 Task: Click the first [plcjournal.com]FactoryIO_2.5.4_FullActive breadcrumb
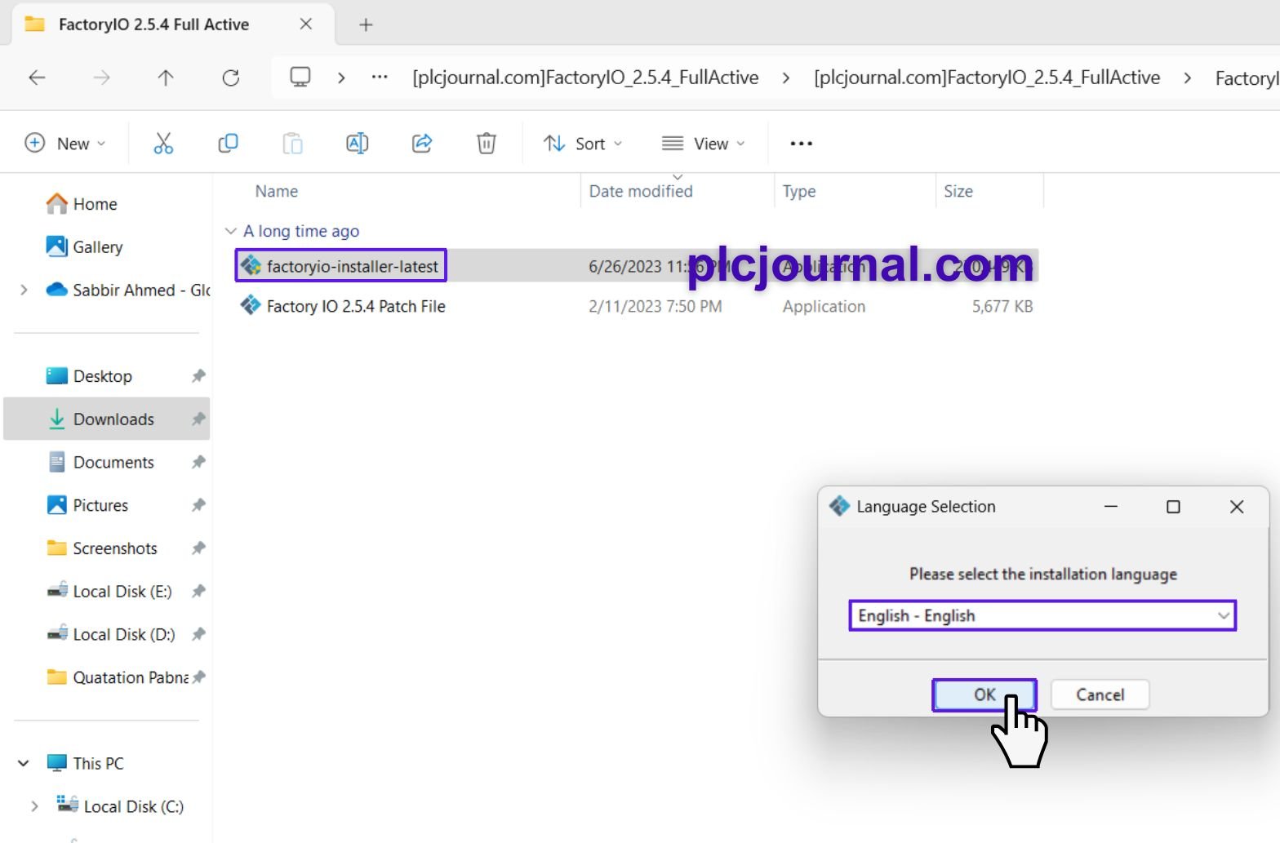(585, 78)
